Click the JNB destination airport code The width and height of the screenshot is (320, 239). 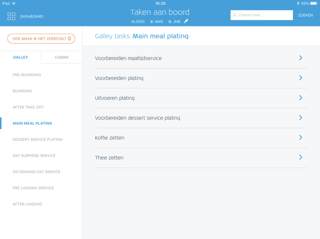177,22
